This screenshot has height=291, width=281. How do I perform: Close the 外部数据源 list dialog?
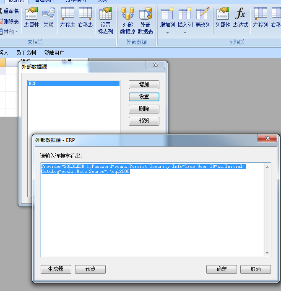pyautogui.click(x=156, y=65)
